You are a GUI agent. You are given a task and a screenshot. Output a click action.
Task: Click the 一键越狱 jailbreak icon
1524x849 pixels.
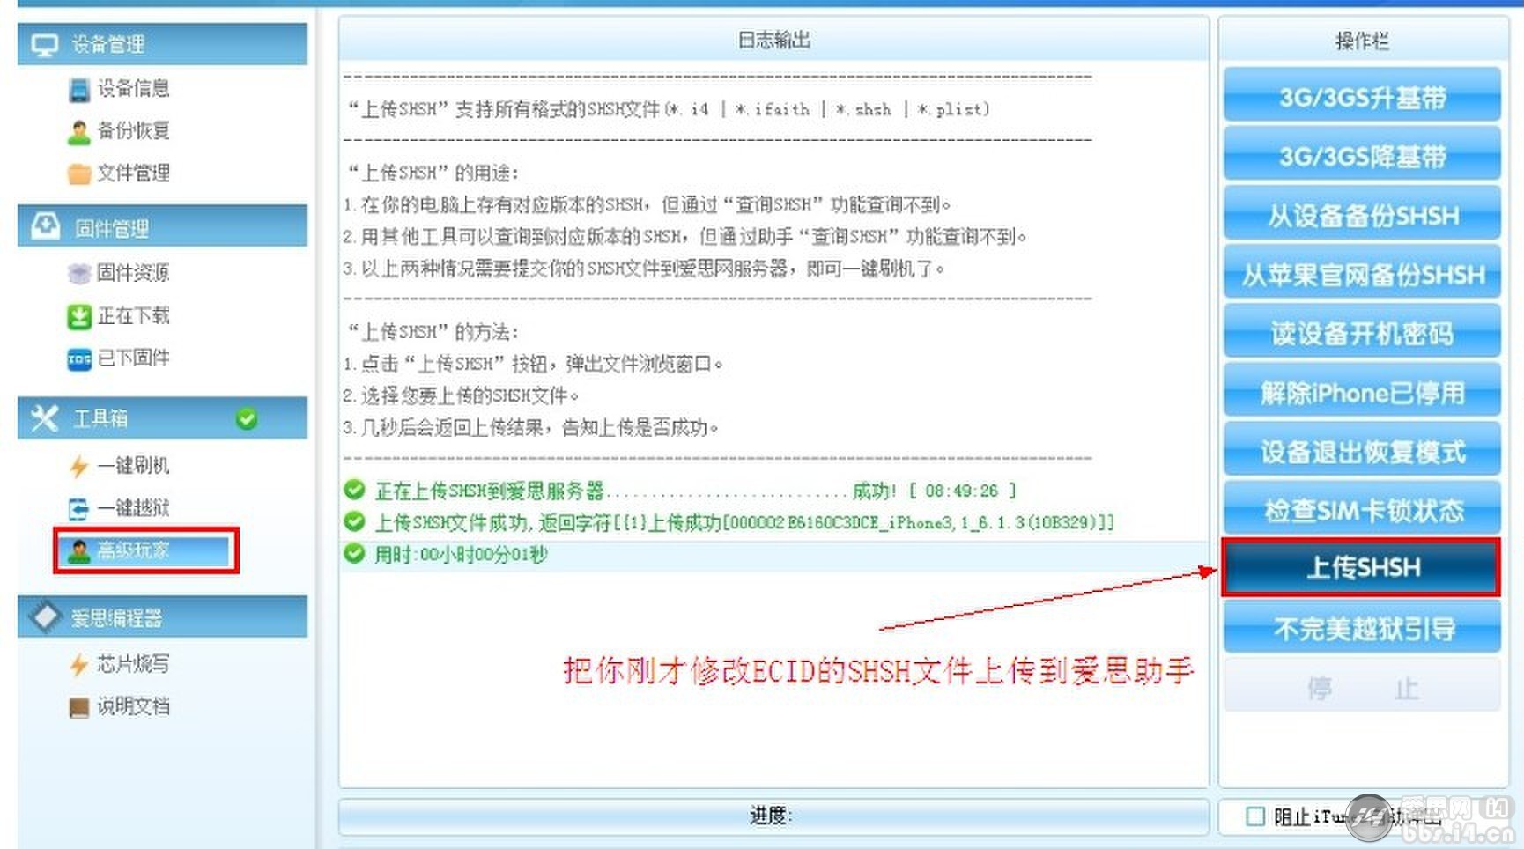click(x=79, y=508)
